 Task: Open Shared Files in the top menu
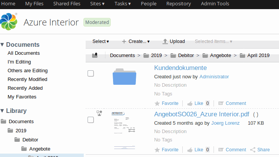click(67, 4)
